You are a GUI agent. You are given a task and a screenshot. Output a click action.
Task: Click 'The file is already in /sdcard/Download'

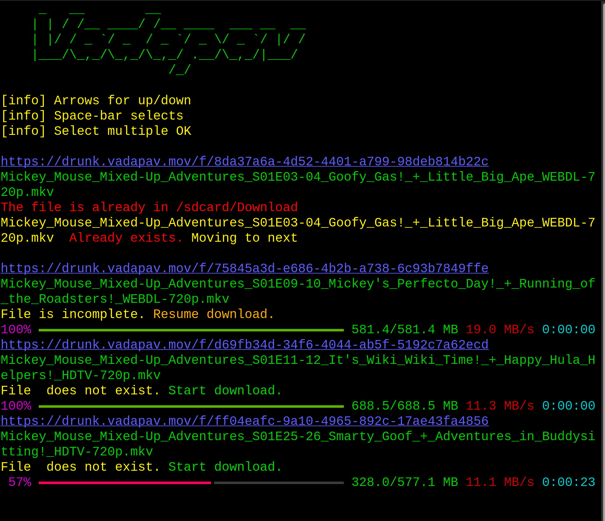[x=149, y=207]
